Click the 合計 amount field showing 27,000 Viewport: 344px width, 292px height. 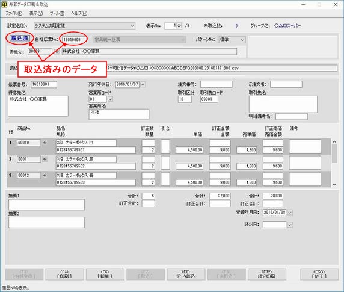pos(220,196)
